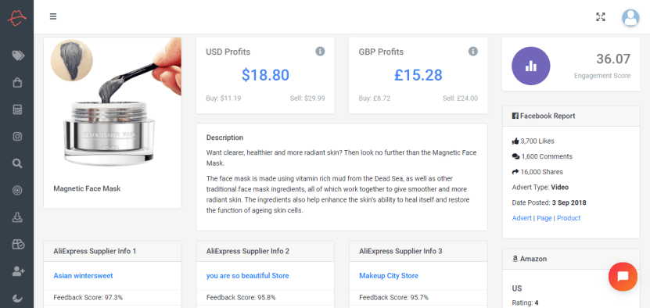Screen dimensions: 650x308
Task: Open the target bullseye sidebar icon
Action: click(17, 190)
